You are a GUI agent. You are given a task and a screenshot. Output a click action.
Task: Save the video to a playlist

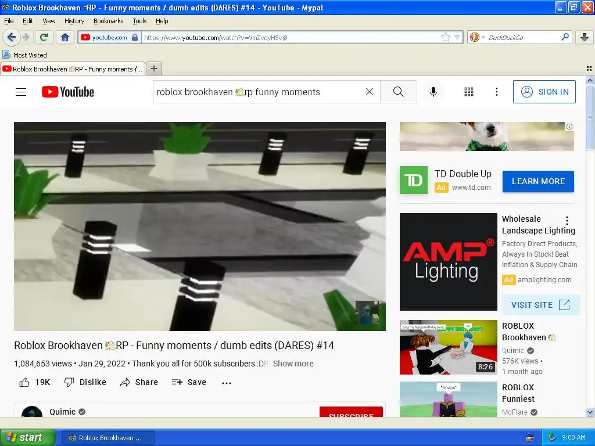tap(189, 382)
